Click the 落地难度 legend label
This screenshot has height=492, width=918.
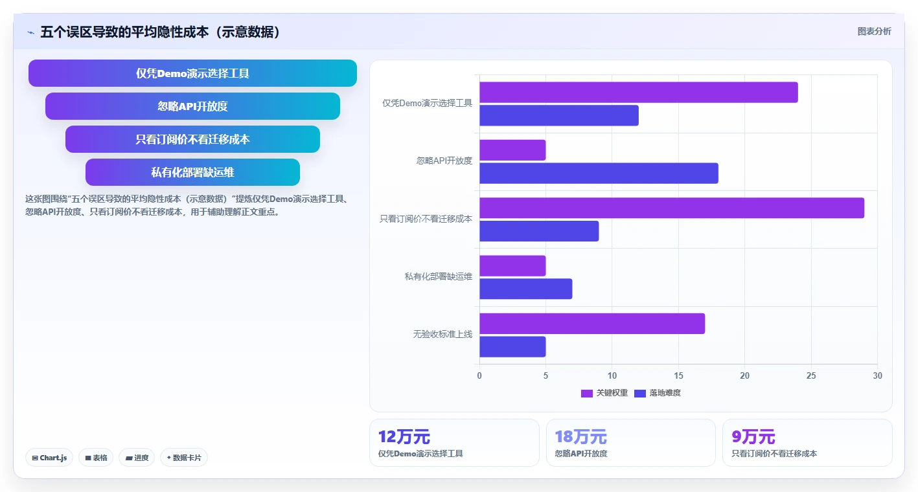tap(665, 393)
